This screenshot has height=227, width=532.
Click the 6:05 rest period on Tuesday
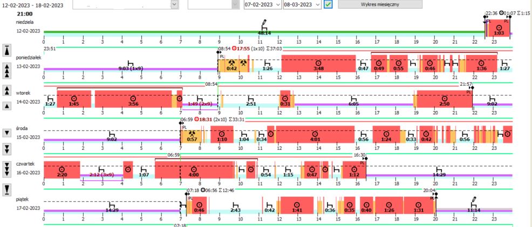[353, 103]
